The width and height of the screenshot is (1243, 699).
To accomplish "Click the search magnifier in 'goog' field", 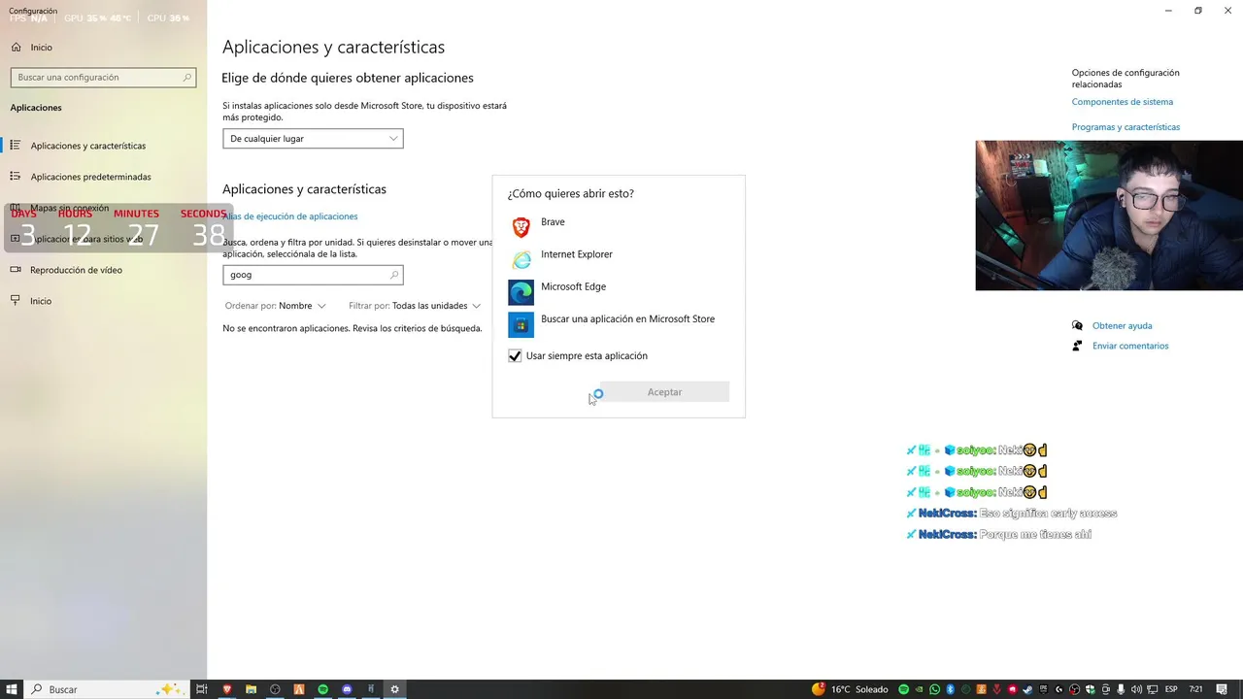I will 393,275.
